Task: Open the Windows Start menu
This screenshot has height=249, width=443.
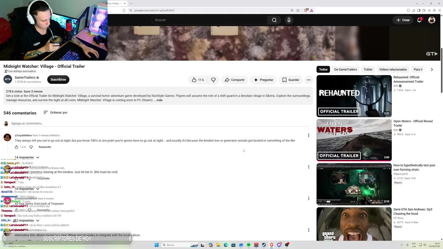Action: (x=156, y=245)
